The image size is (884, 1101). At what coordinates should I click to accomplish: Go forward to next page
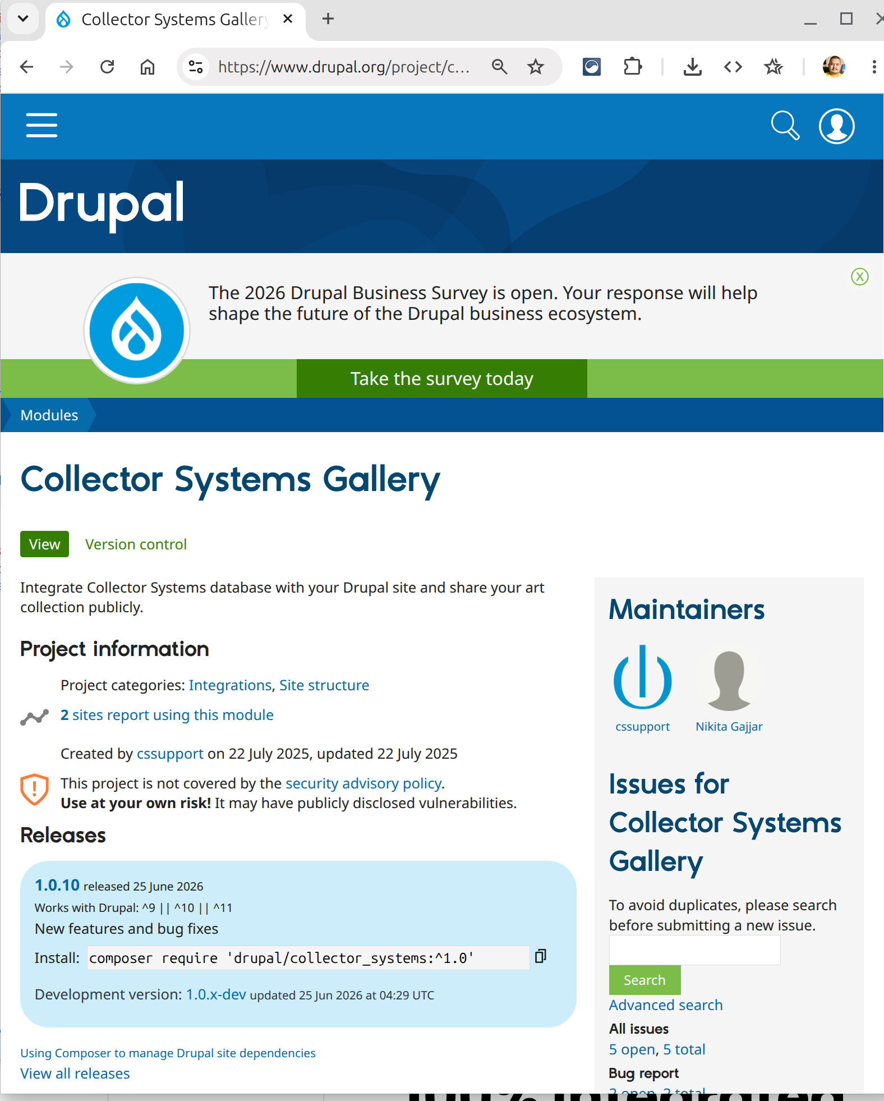pos(67,67)
